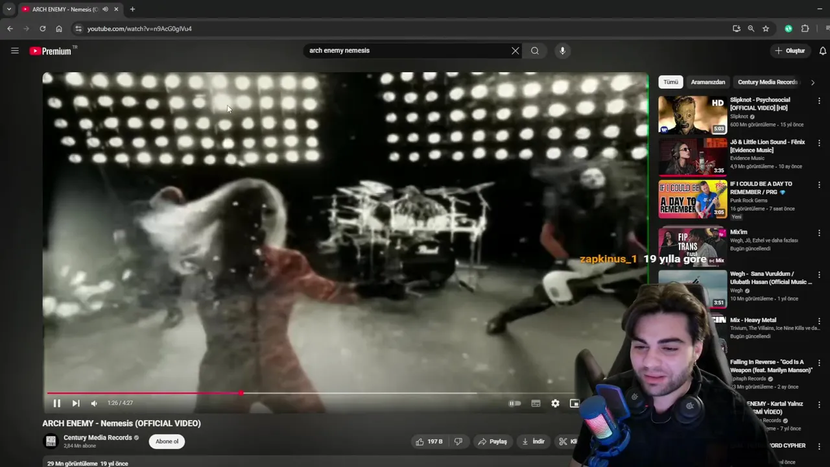This screenshot has width=830, height=467.
Task: Click the browser forward arrow
Action: (26, 29)
